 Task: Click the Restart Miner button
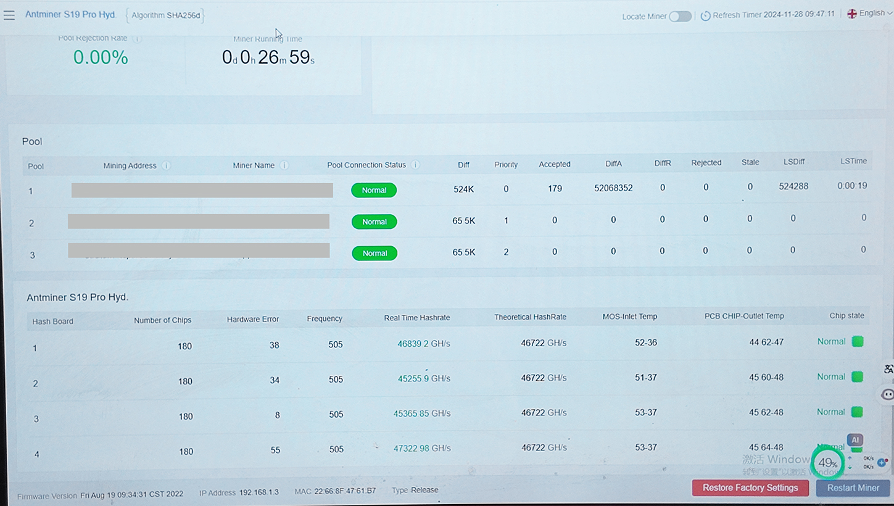point(853,487)
